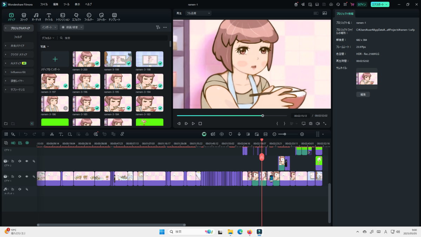Viewport: 421px width, 237px height.
Task: Click the fullscreen expand icon below the preview
Action: 325,124
